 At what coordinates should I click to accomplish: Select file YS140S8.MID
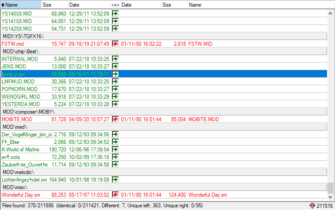17,14
